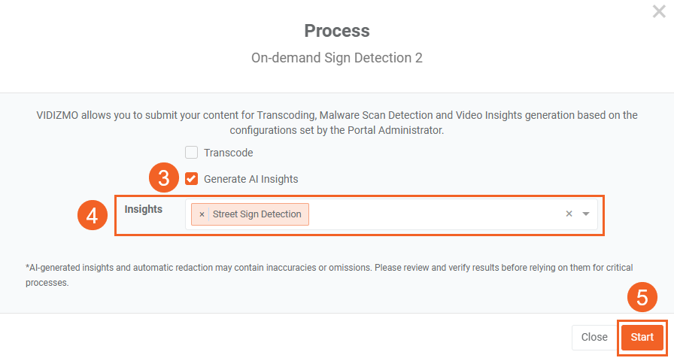Click the Insights field label
Screen dimensions: 674x361
(144, 209)
